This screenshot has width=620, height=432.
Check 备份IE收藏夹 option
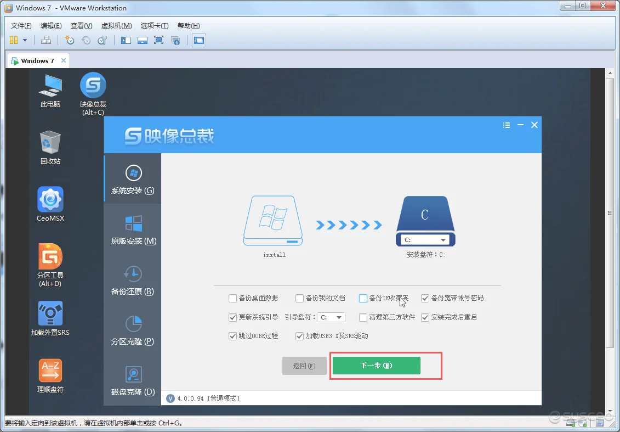click(363, 298)
